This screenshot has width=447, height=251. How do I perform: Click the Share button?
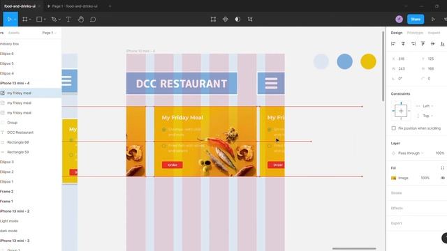click(416, 19)
